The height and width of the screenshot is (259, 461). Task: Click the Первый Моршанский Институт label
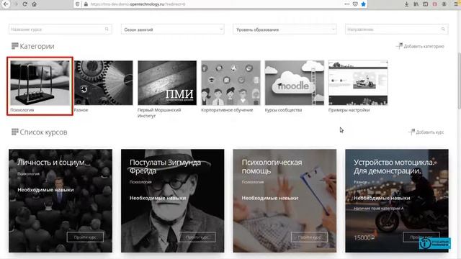(x=159, y=113)
